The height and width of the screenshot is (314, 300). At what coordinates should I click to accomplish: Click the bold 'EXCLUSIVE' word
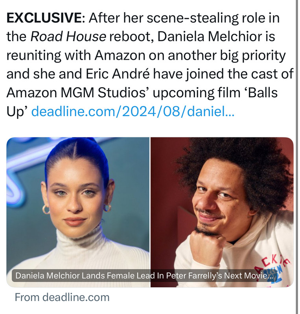click(44, 18)
